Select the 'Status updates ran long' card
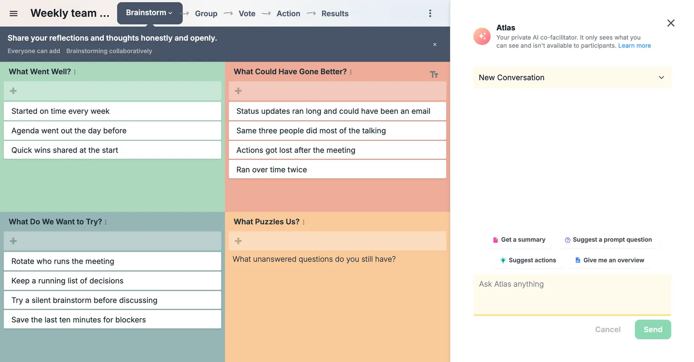Image resolution: width=694 pixels, height=362 pixels. pyautogui.click(x=338, y=111)
